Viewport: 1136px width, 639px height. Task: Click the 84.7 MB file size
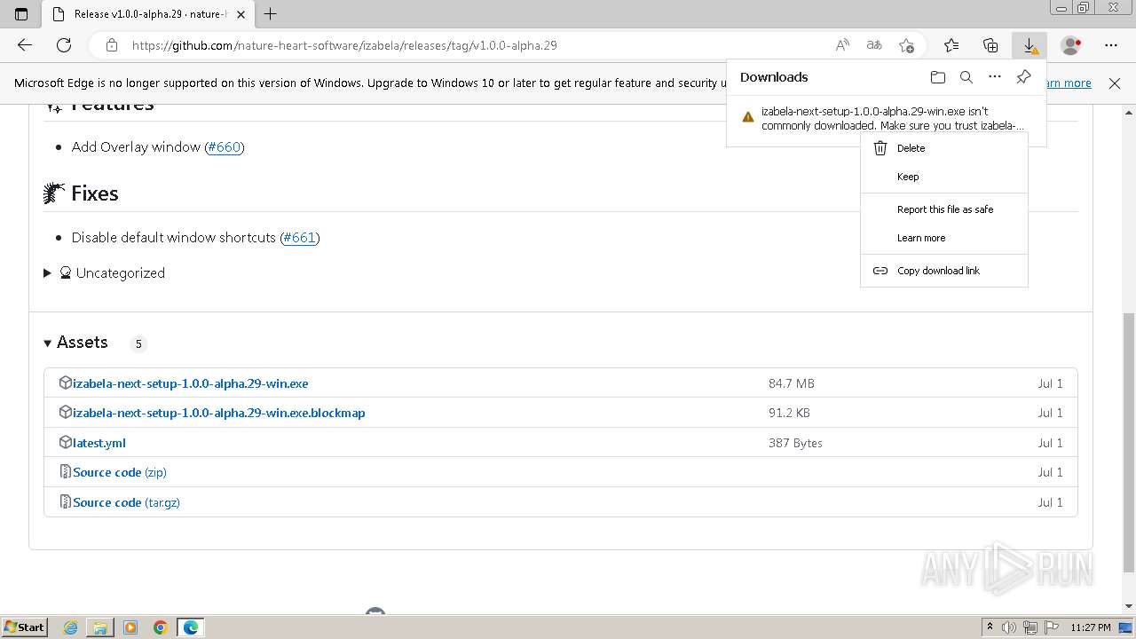[x=792, y=383]
